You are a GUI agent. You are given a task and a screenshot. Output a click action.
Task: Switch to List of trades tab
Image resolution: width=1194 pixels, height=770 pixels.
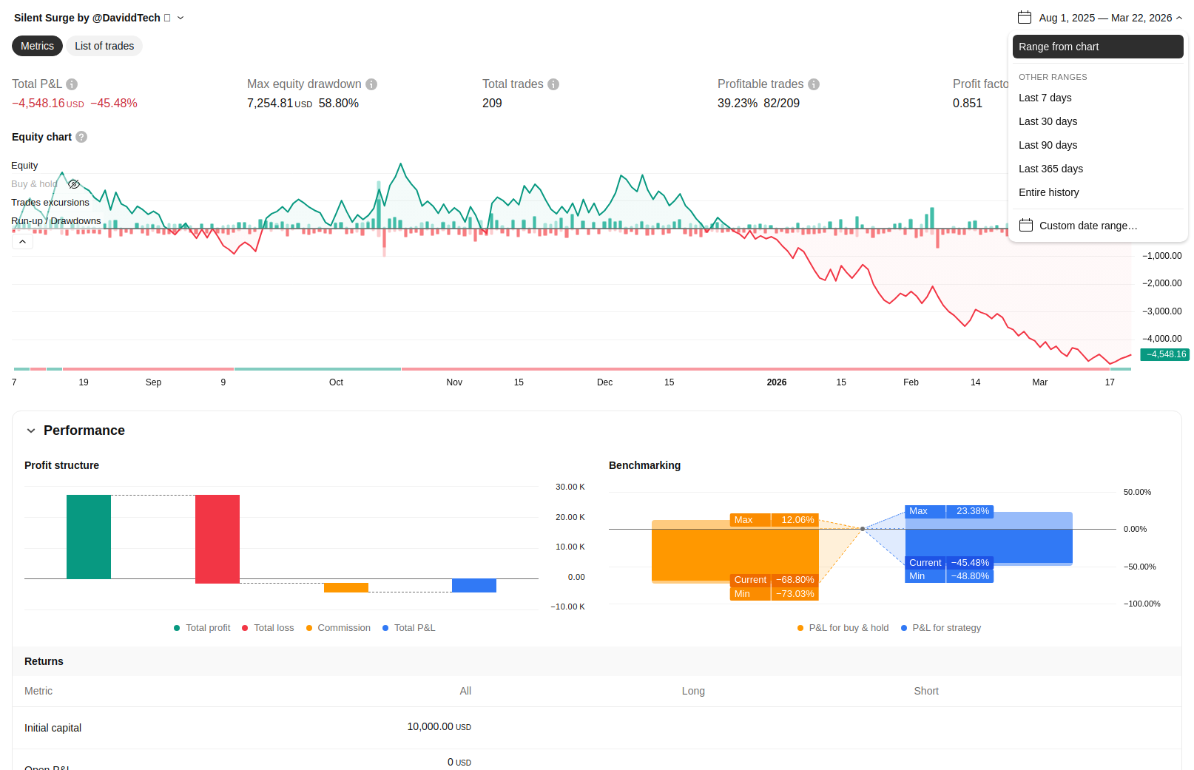104,46
